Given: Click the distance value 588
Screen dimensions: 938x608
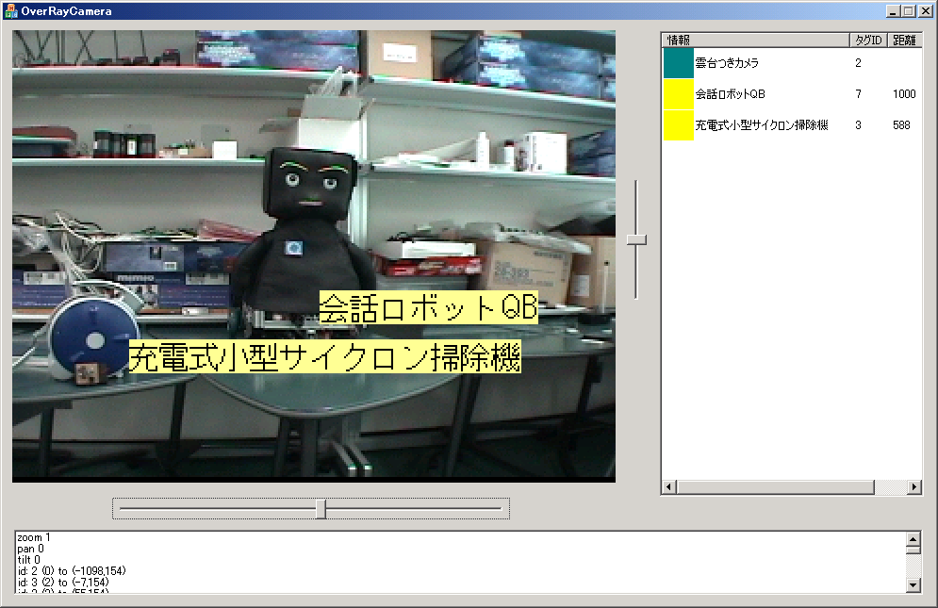Looking at the screenshot, I should pos(901,125).
